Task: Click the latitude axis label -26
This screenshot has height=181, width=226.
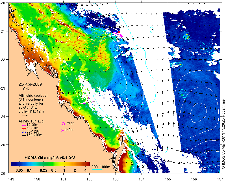Action: click(x=3, y=173)
